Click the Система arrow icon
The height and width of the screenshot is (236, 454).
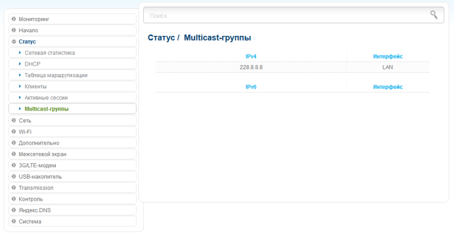tap(14, 222)
